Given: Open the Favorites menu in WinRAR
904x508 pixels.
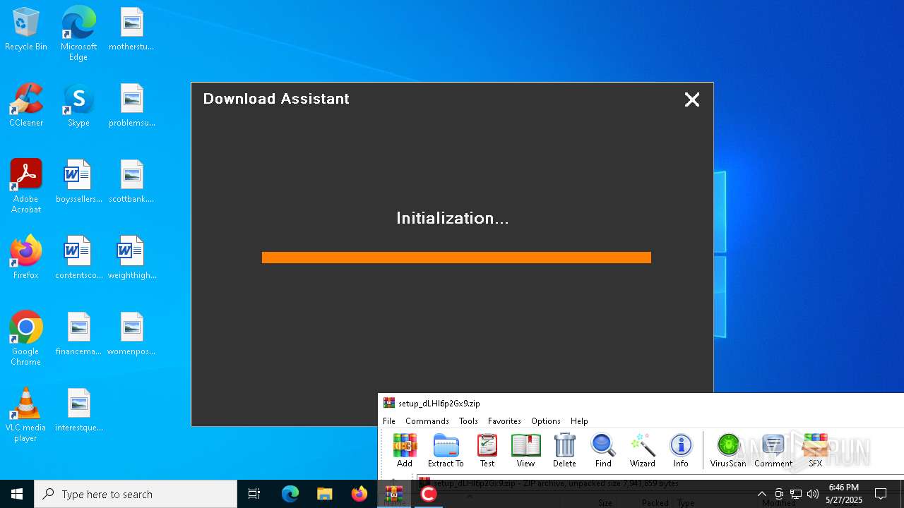Looking at the screenshot, I should click(504, 421).
